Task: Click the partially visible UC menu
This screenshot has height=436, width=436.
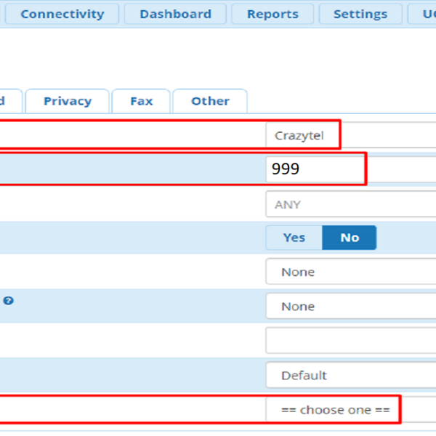Action: click(x=424, y=14)
